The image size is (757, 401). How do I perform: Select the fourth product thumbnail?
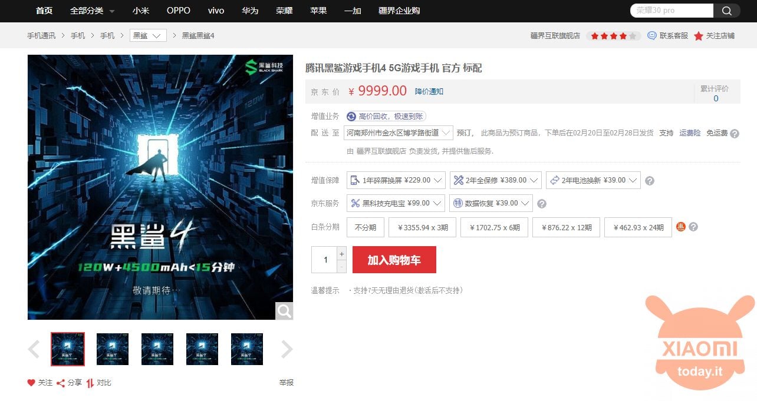pyautogui.click(x=202, y=349)
